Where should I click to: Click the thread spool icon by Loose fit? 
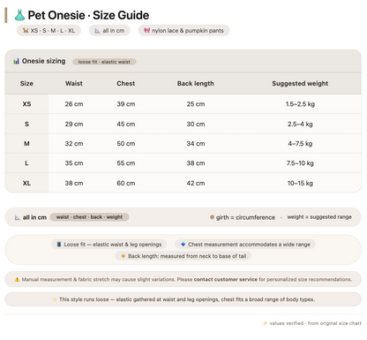coord(59,244)
